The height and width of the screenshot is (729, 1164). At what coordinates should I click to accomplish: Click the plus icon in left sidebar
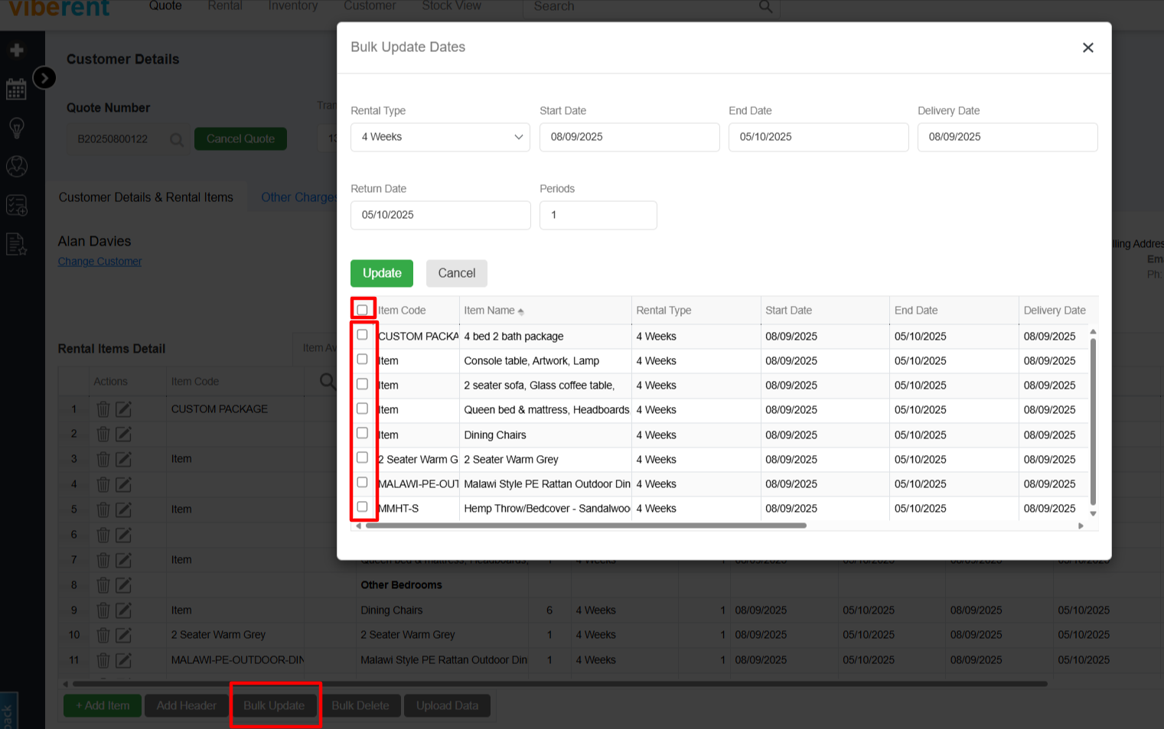pyautogui.click(x=16, y=50)
